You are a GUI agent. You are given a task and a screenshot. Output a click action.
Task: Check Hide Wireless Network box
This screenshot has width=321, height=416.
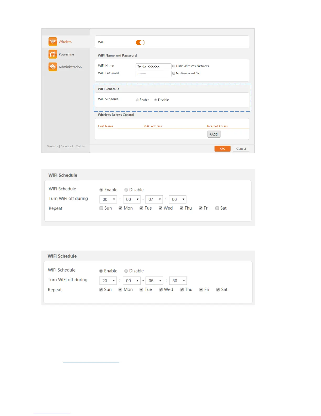tap(174, 66)
